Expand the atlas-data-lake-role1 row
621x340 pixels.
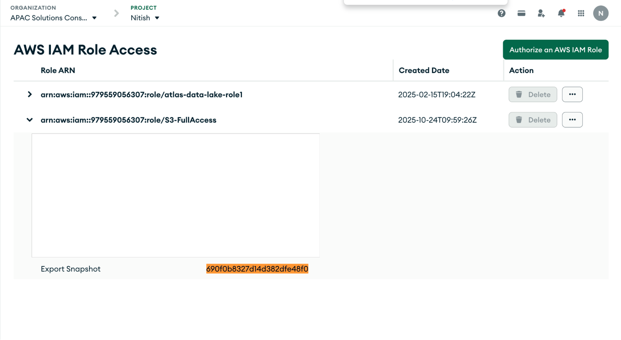(x=30, y=94)
